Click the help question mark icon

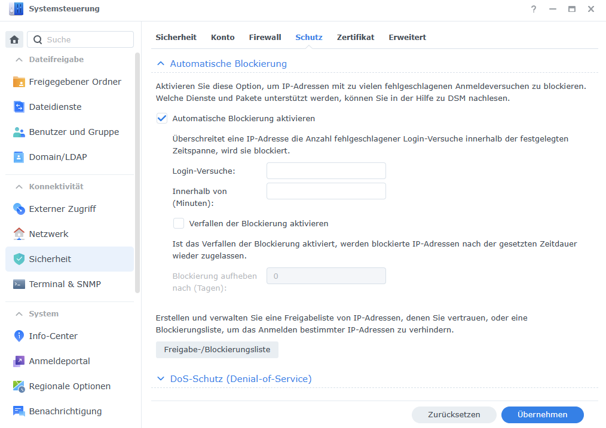coord(533,9)
